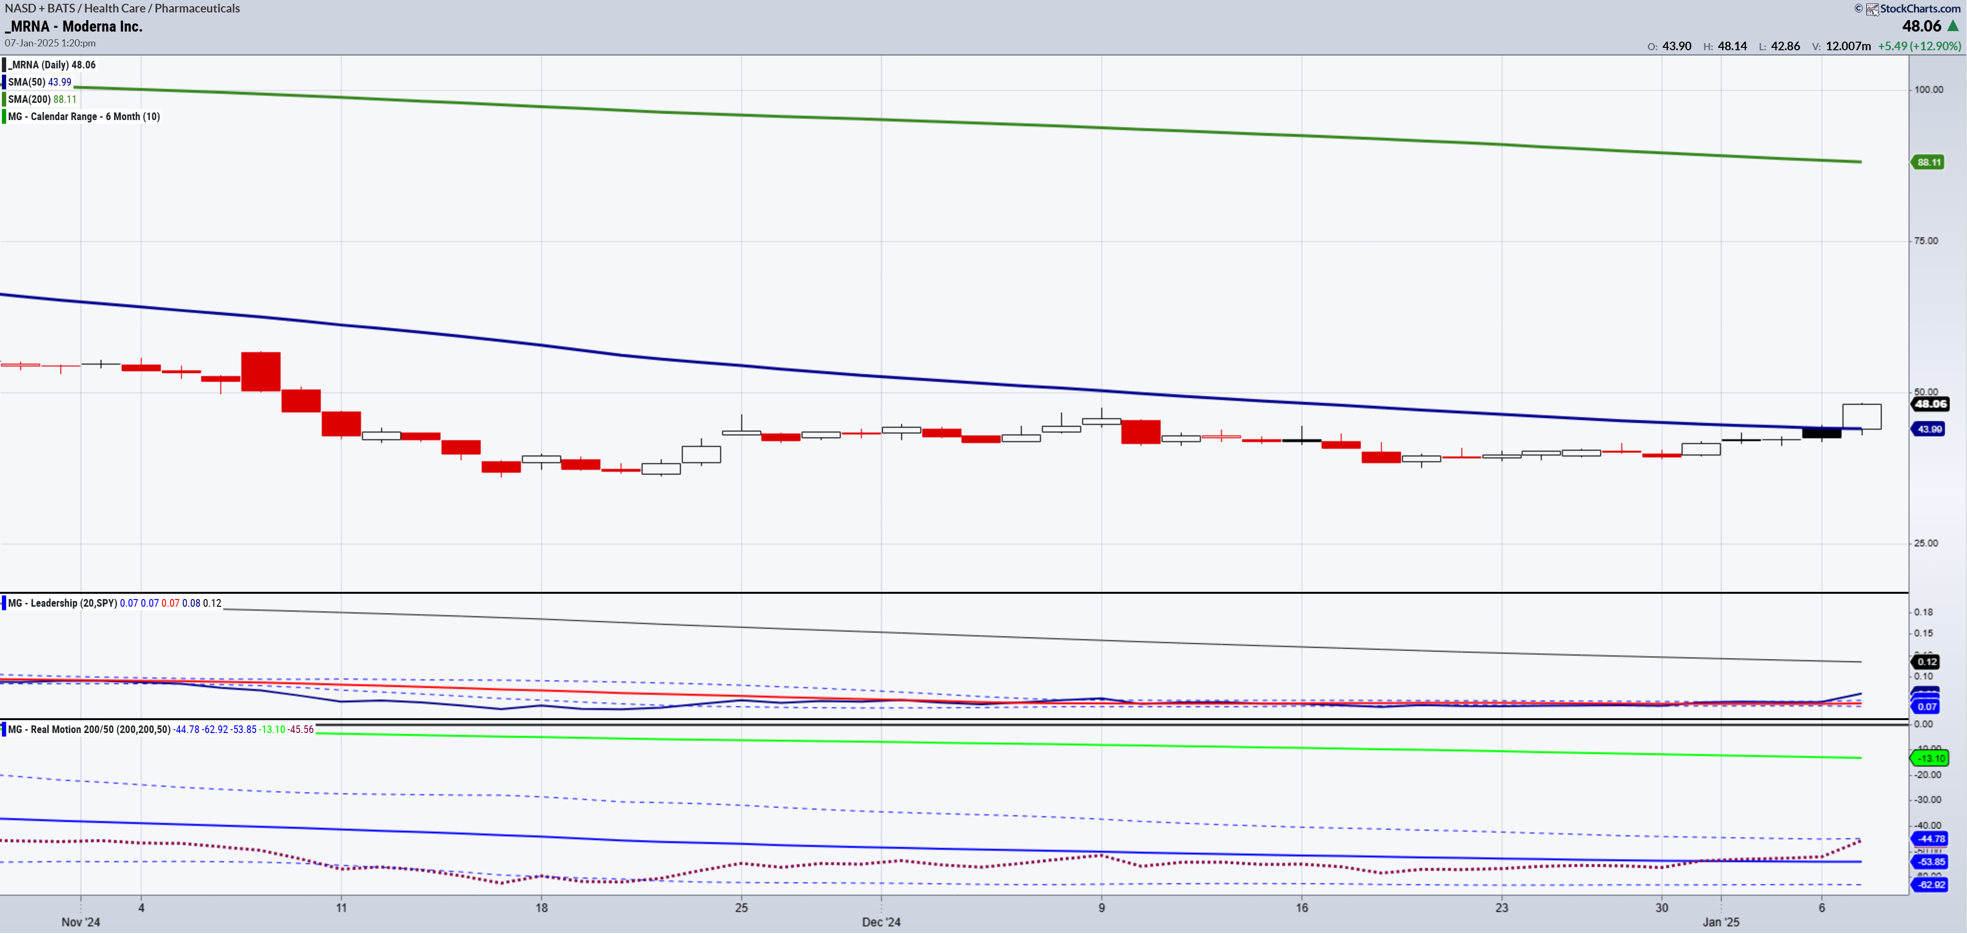This screenshot has width=1967, height=934.
Task: Click the date label 30 on time axis
Action: (x=1662, y=908)
